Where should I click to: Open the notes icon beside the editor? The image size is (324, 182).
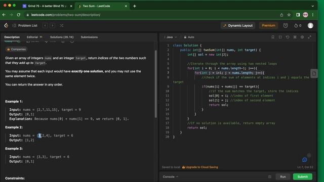(314, 73)
